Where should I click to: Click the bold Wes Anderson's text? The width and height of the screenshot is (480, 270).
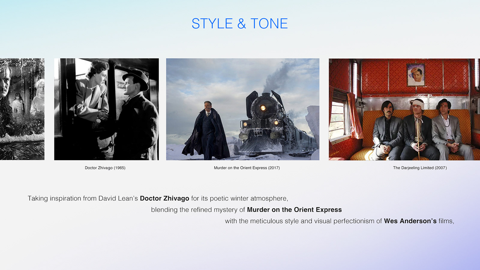pos(410,221)
